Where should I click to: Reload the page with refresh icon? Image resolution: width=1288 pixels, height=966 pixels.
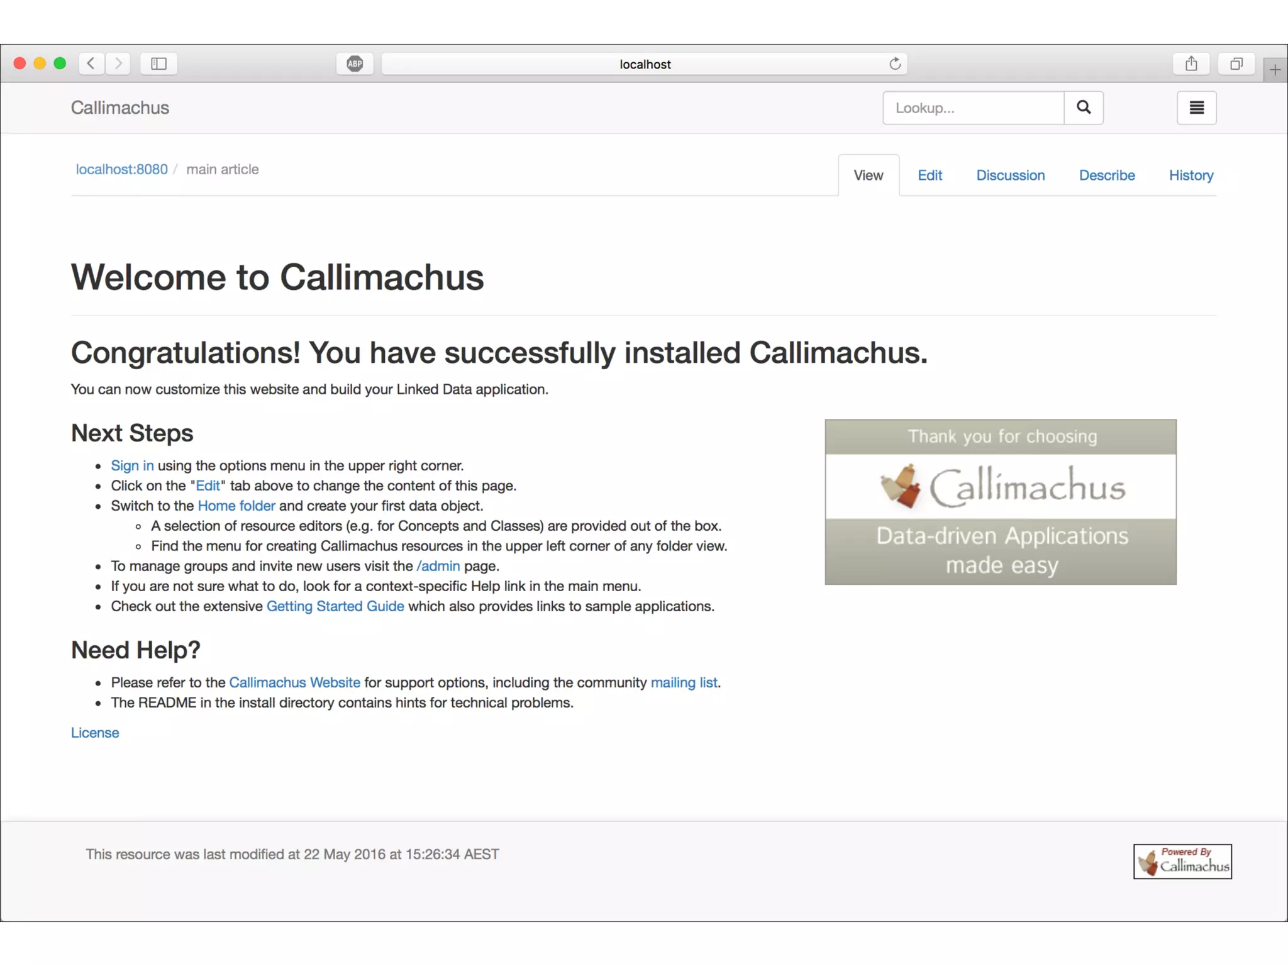click(895, 64)
